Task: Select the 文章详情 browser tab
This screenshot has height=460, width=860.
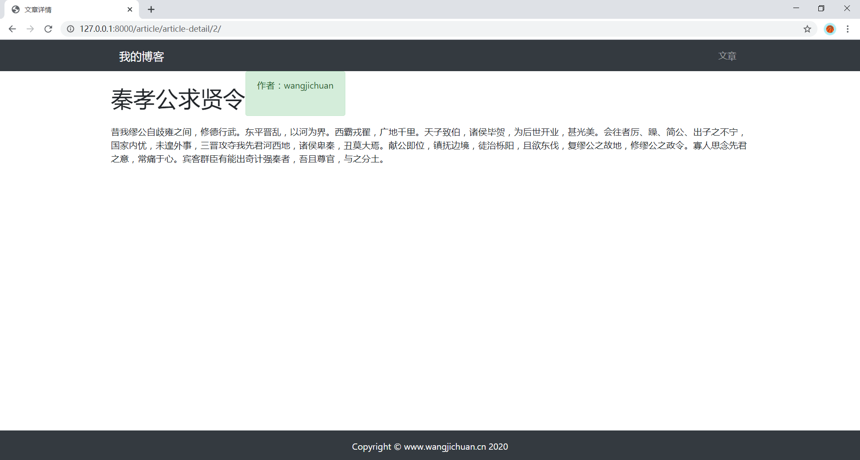Action: 72,9
